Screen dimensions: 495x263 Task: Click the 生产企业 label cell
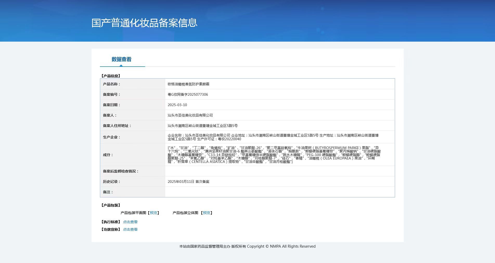133,137
